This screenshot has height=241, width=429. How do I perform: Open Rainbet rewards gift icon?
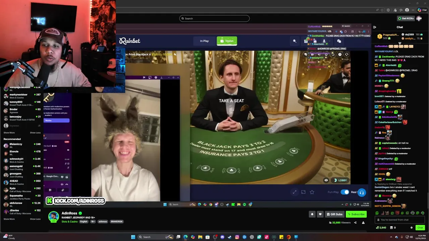pos(306,41)
